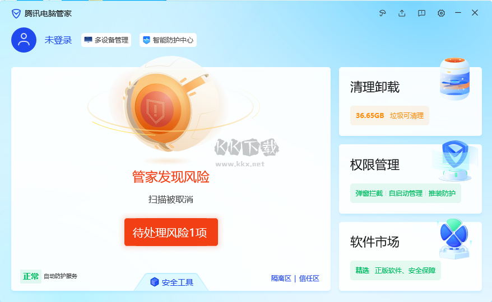The width and height of the screenshot is (492, 302).
Task: Click the blue shield icon on 权限管理
Action: point(455,161)
